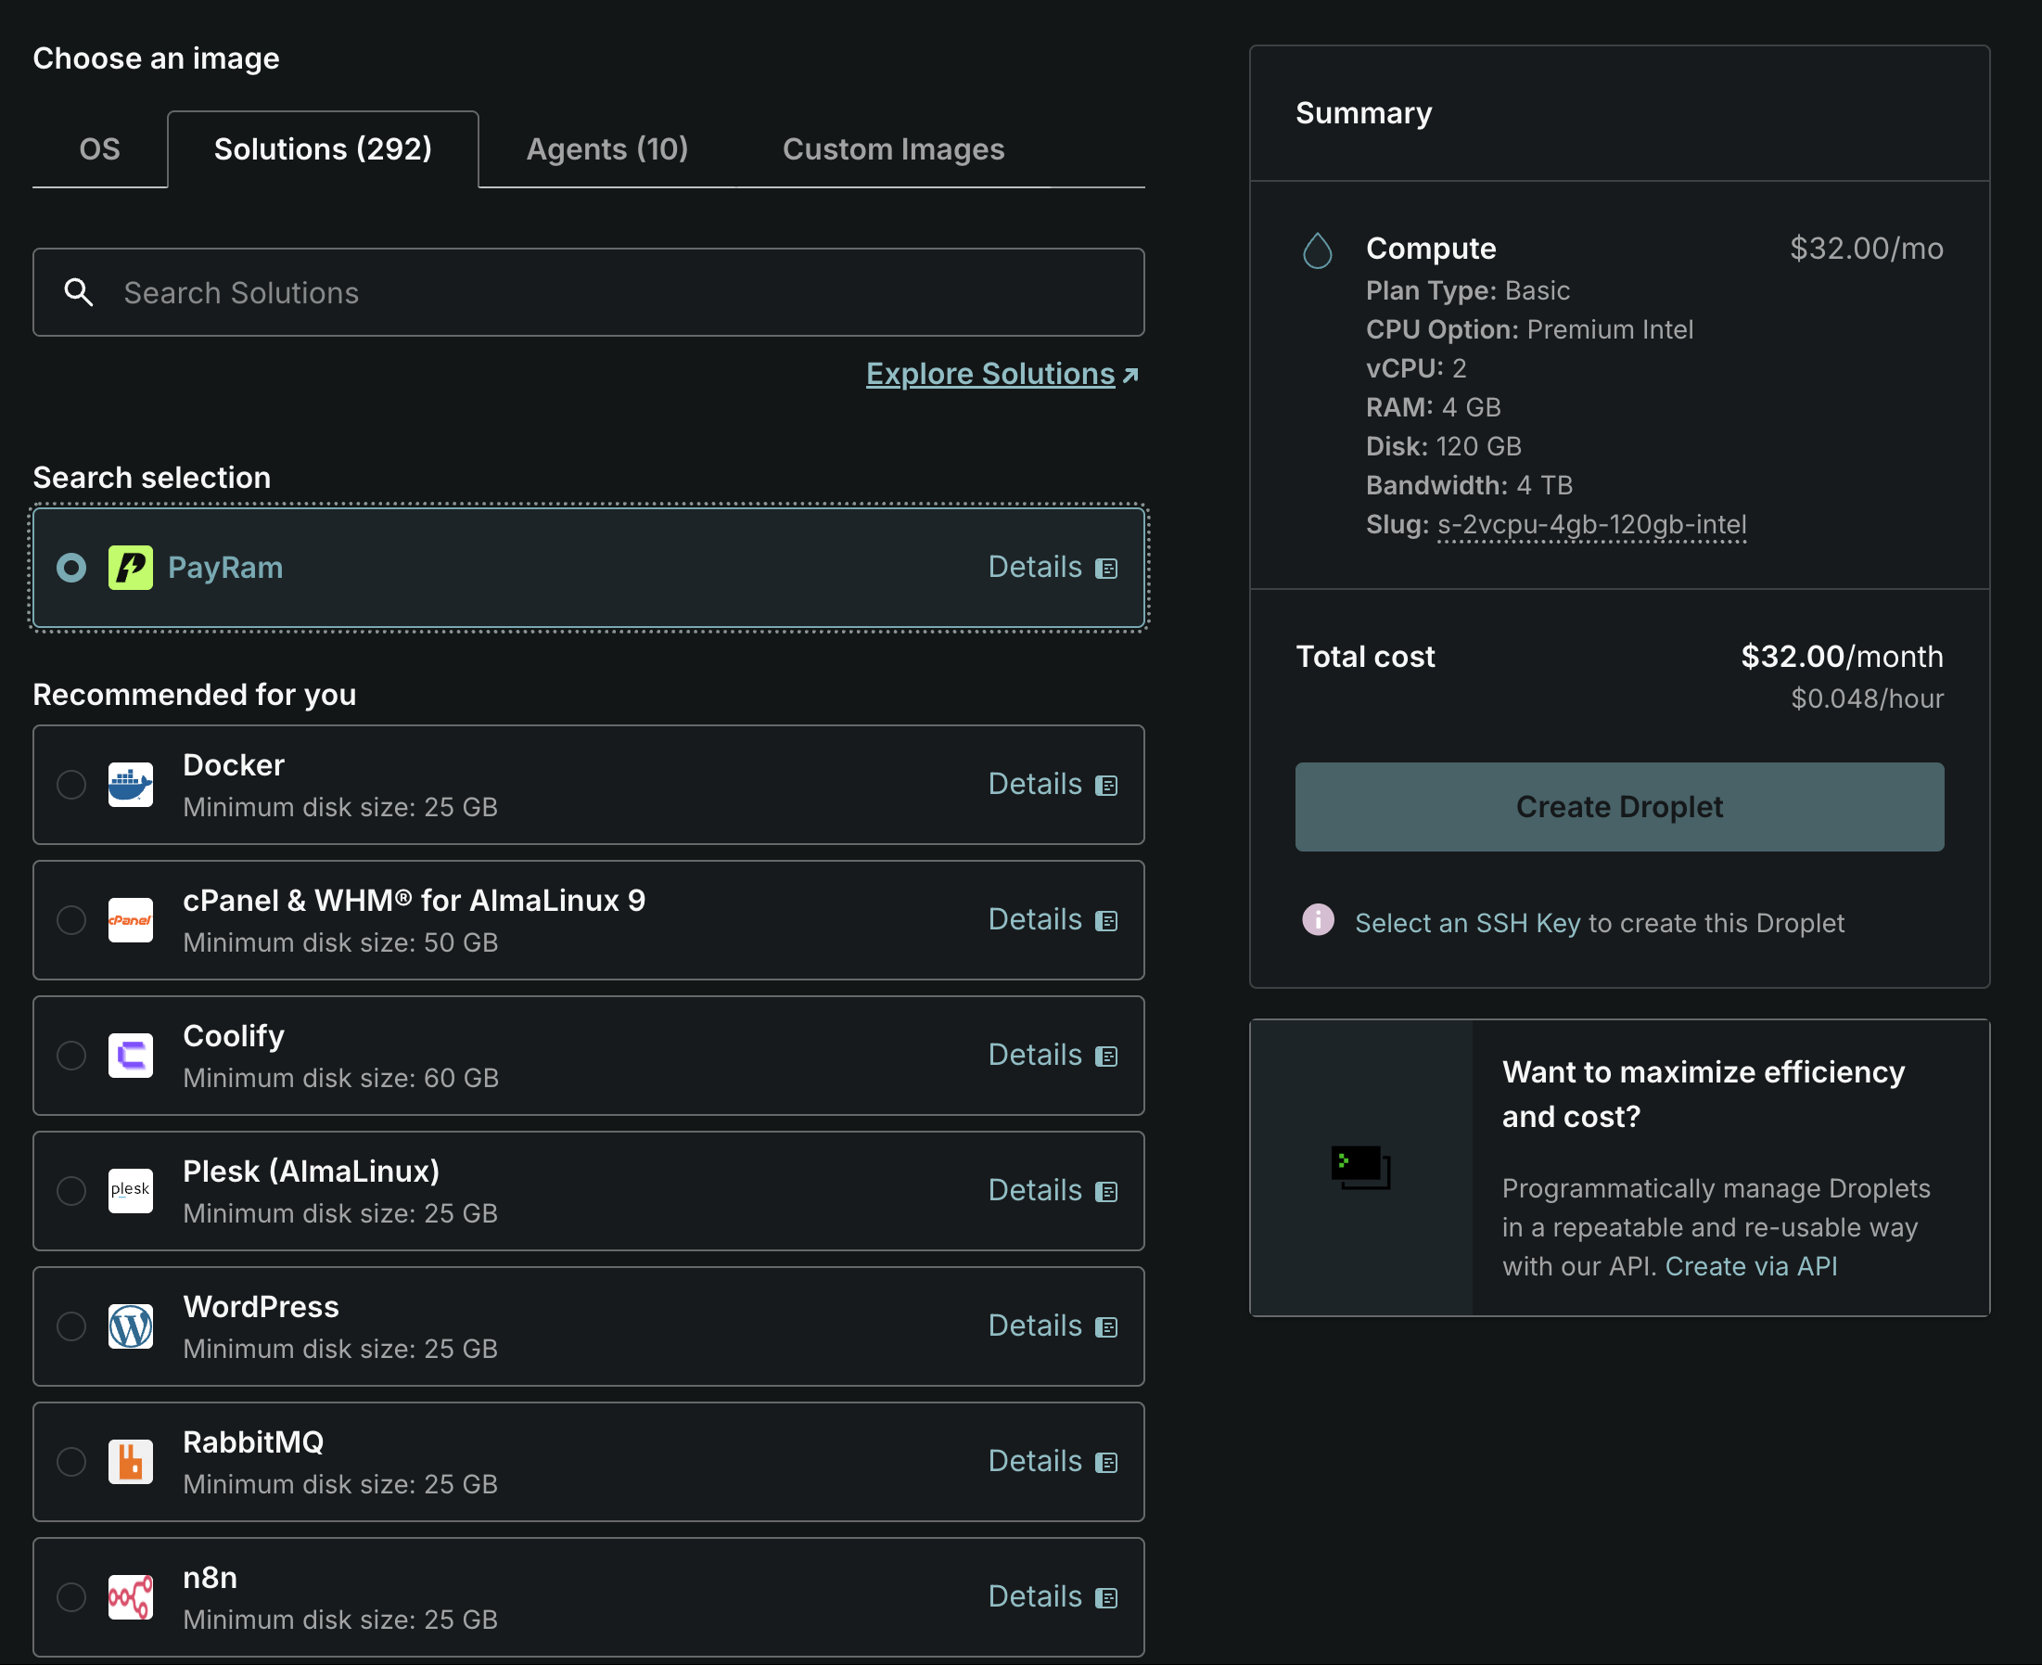The image size is (2042, 1665).
Task: Click the terminal icon in API promo card
Action: (x=1360, y=1167)
